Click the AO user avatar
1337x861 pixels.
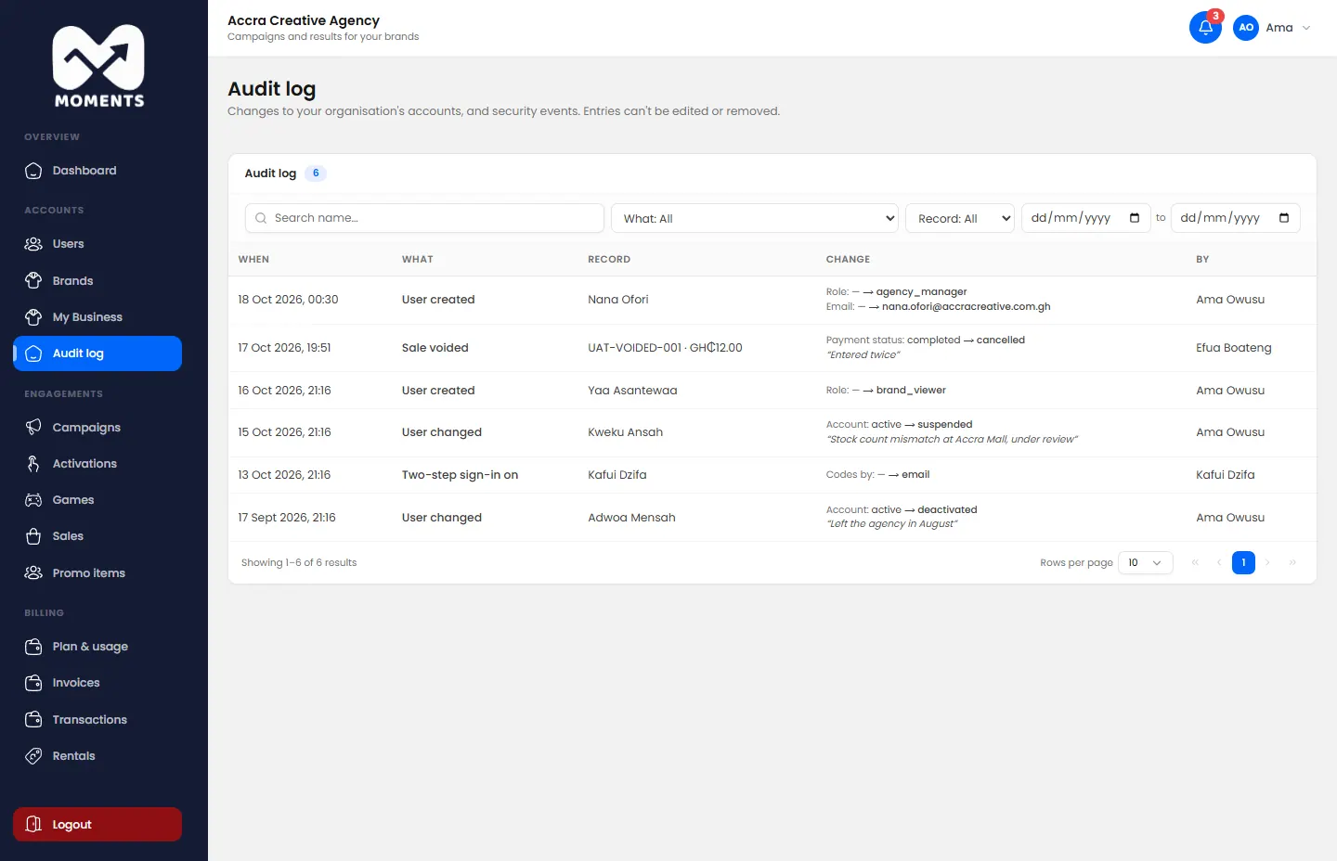coord(1246,28)
